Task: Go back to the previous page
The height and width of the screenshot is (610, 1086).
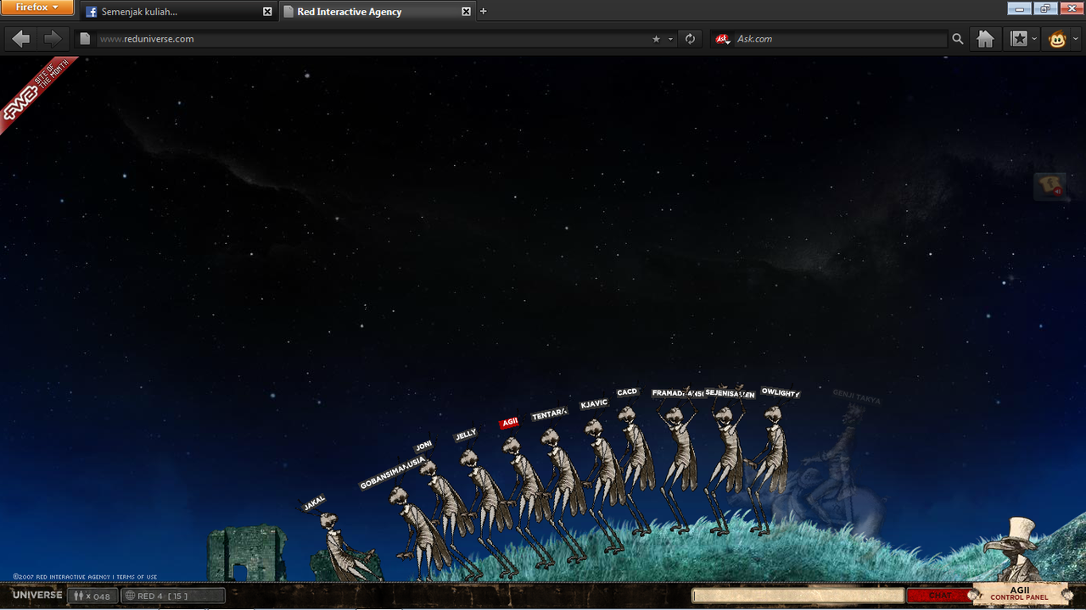Action: tap(21, 38)
